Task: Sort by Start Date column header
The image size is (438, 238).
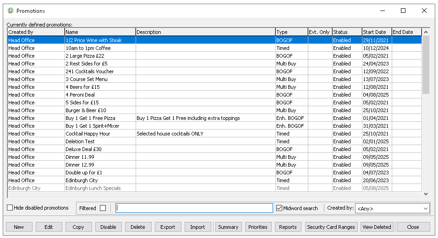Action: (376, 32)
